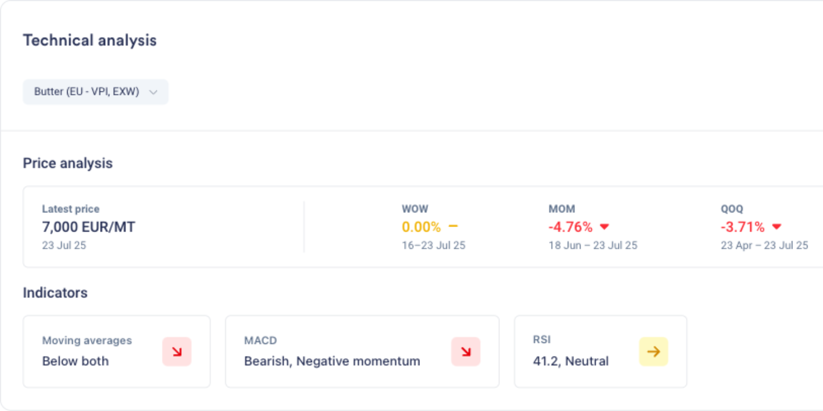Select the Moving averages indicator card

(x=117, y=351)
